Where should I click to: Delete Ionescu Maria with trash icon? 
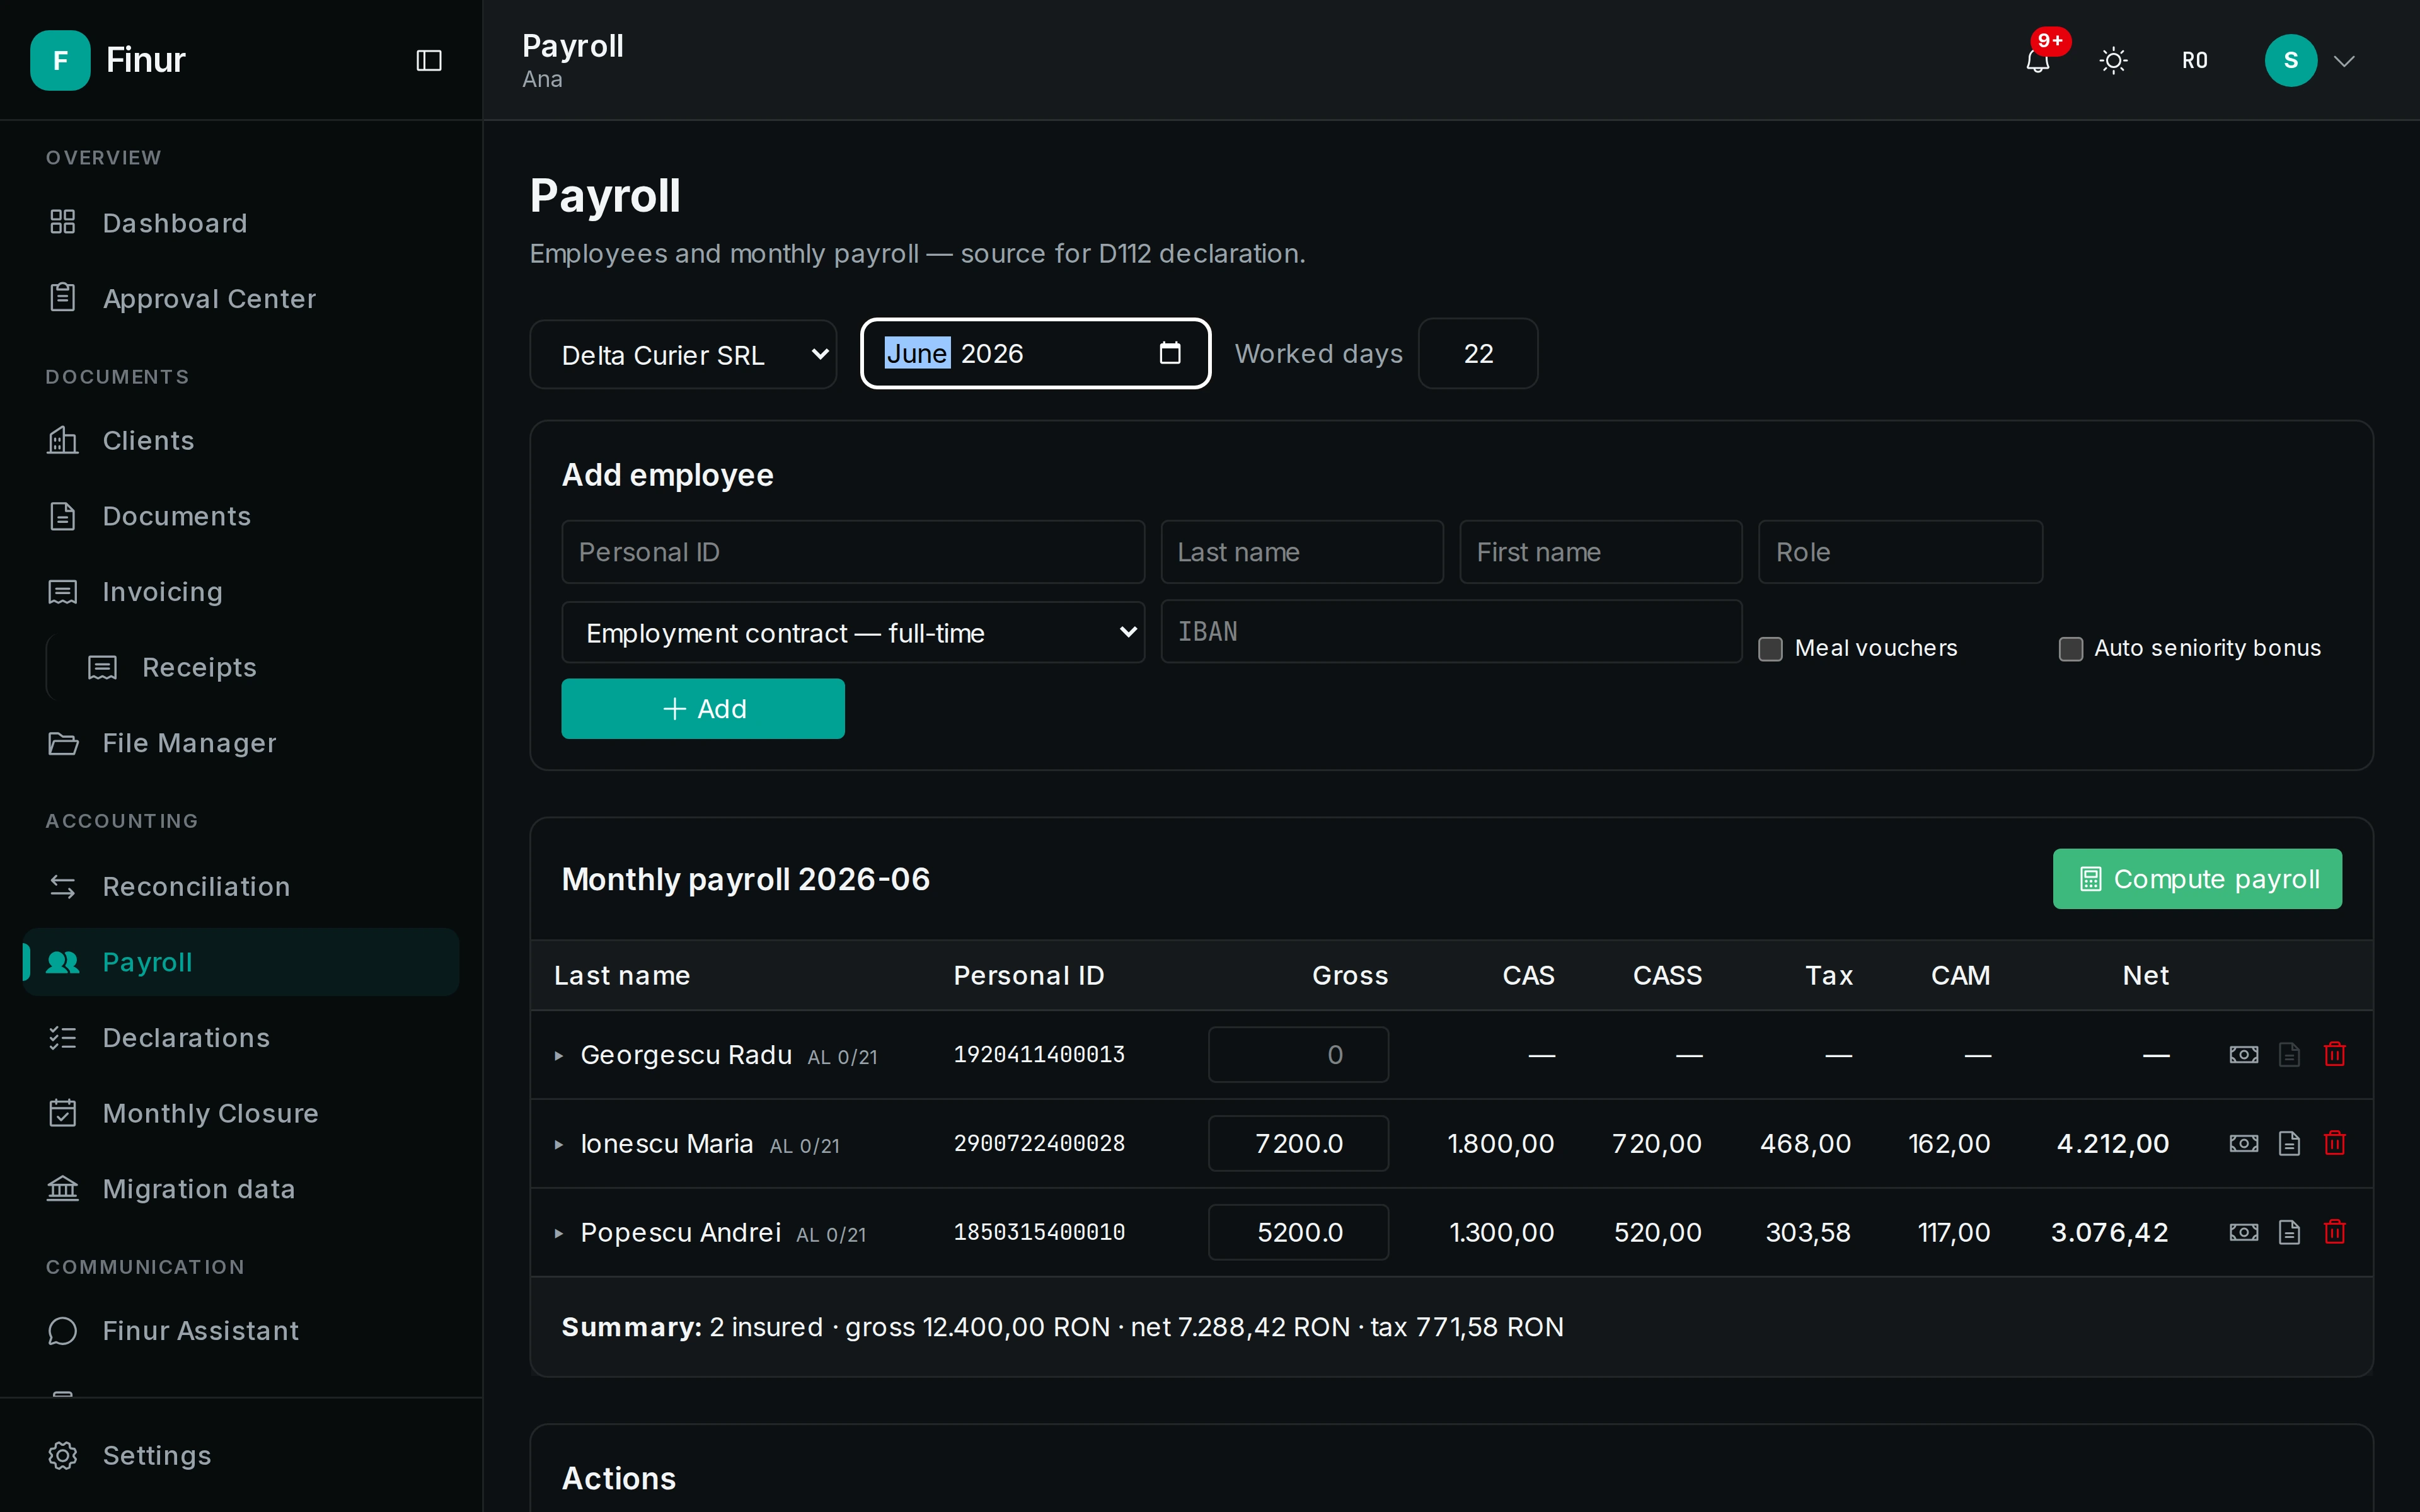pos(2335,1144)
